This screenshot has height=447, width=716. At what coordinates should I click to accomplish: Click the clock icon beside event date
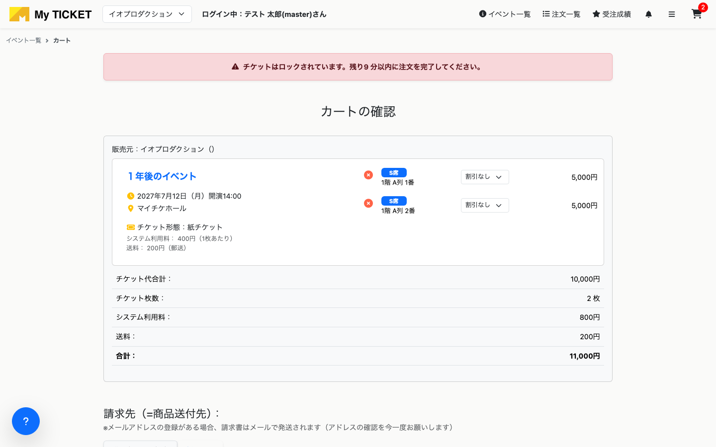[x=131, y=196]
